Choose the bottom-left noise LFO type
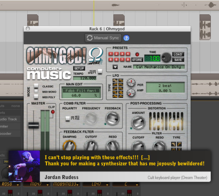This screenshot has width=219, height=196. pyautogui.click(x=115, y=96)
